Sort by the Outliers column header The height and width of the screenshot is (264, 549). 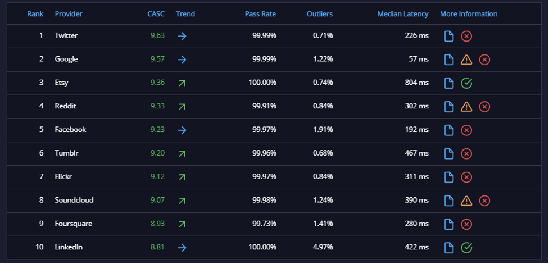[x=320, y=14]
